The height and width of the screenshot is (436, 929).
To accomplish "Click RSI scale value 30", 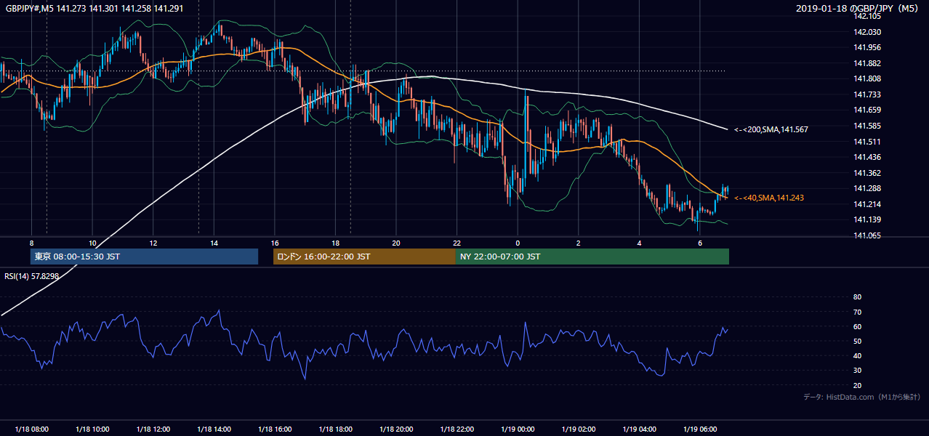I will [858, 371].
